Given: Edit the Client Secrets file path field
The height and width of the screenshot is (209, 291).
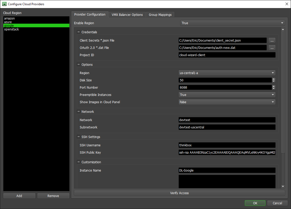Looking at the screenshot, I should click(222, 41).
